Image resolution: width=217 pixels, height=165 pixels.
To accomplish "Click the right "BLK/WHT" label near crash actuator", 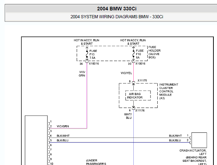I will pos(175,136).
